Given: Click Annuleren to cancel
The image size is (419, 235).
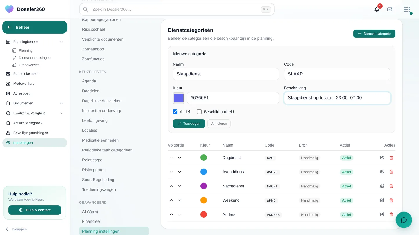Looking at the screenshot, I should click(x=219, y=124).
